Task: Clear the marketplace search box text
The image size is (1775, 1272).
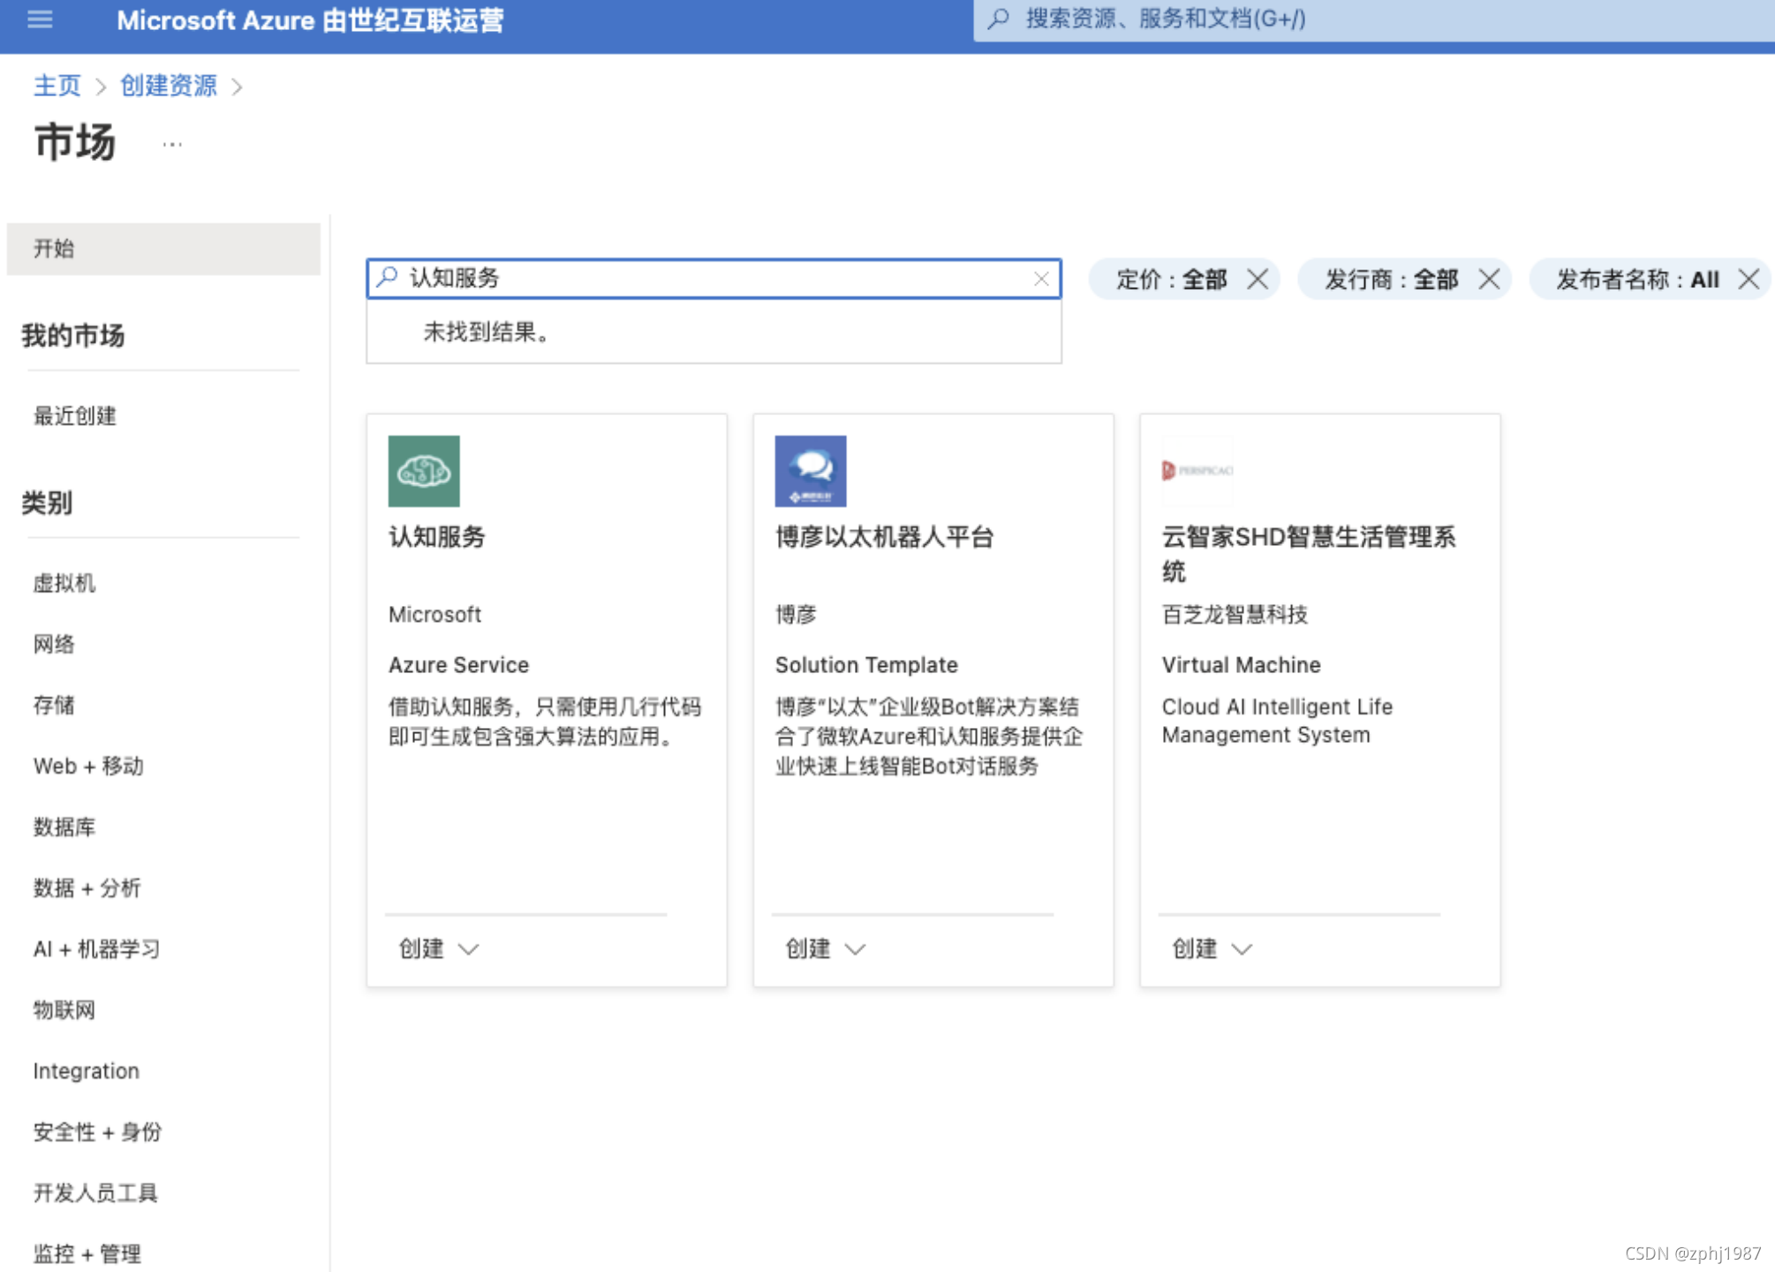Action: coord(1041,279)
